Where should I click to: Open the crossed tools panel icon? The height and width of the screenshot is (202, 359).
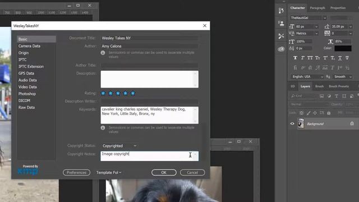coord(281,36)
